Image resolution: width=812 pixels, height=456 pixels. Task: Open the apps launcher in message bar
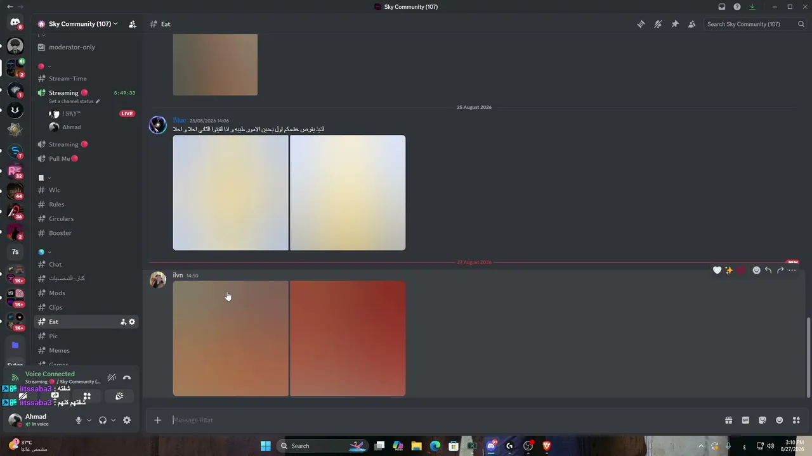tap(796, 420)
